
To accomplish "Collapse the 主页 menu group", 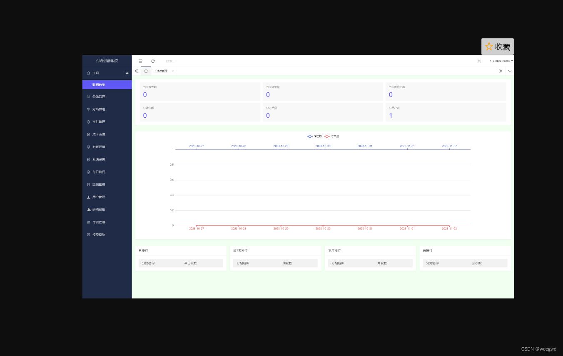I will click(x=107, y=72).
